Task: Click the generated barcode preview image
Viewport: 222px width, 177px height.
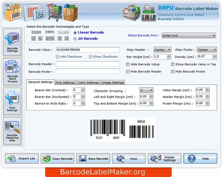Action: coord(122,130)
